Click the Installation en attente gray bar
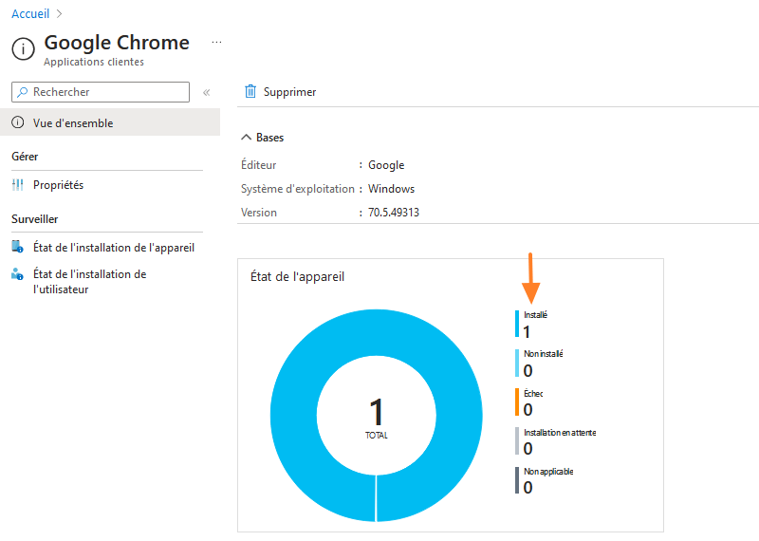This screenshot has width=759, height=541. coord(517,441)
